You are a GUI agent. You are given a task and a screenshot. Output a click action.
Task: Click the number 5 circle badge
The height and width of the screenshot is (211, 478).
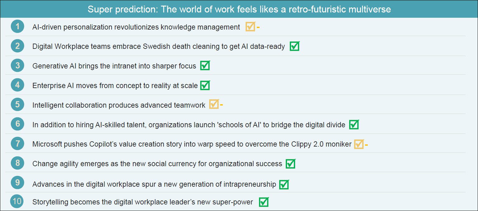pyautogui.click(x=17, y=105)
